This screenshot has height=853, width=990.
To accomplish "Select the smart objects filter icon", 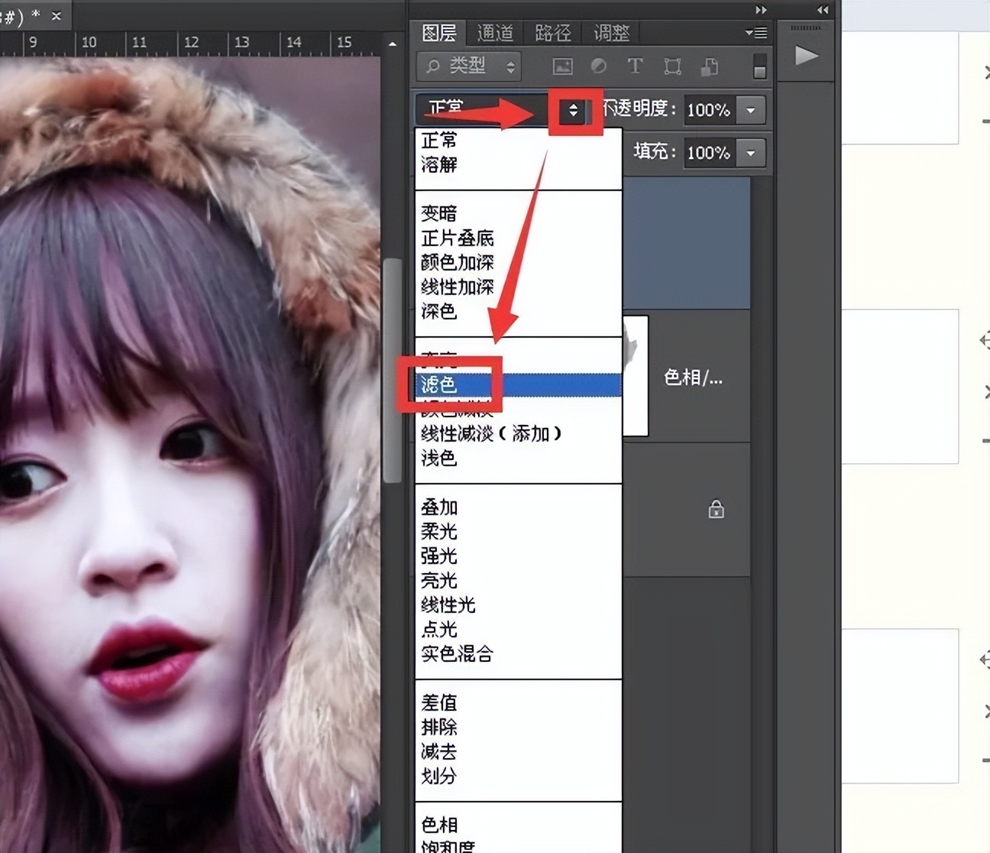I will 709,66.
